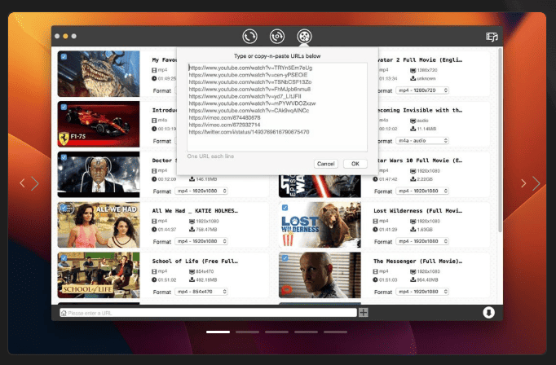556x365 pixels.
Task: Open format dropdown for Lost Wilderness
Action: point(422,241)
